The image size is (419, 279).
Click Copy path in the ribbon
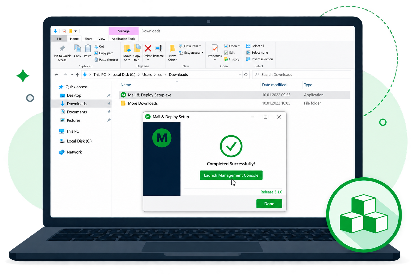tap(104, 53)
